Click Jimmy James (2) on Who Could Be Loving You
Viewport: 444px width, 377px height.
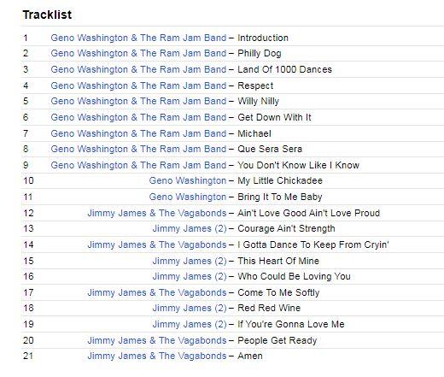[x=190, y=276]
